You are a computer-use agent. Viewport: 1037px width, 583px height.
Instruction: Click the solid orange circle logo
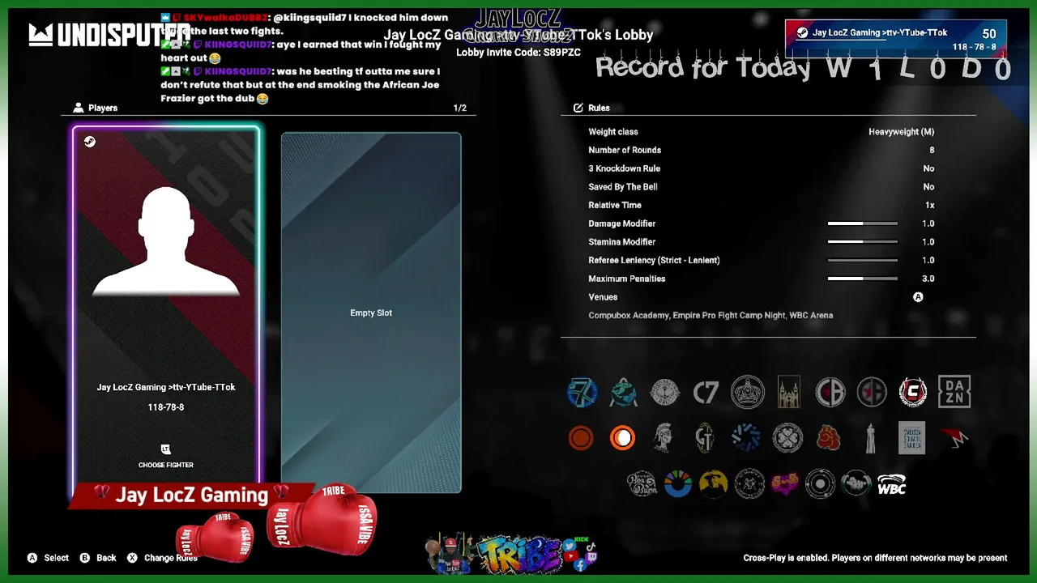(580, 438)
